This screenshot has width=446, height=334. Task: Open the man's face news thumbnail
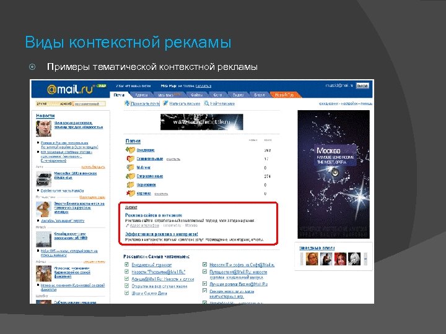pyautogui.click(x=43, y=129)
